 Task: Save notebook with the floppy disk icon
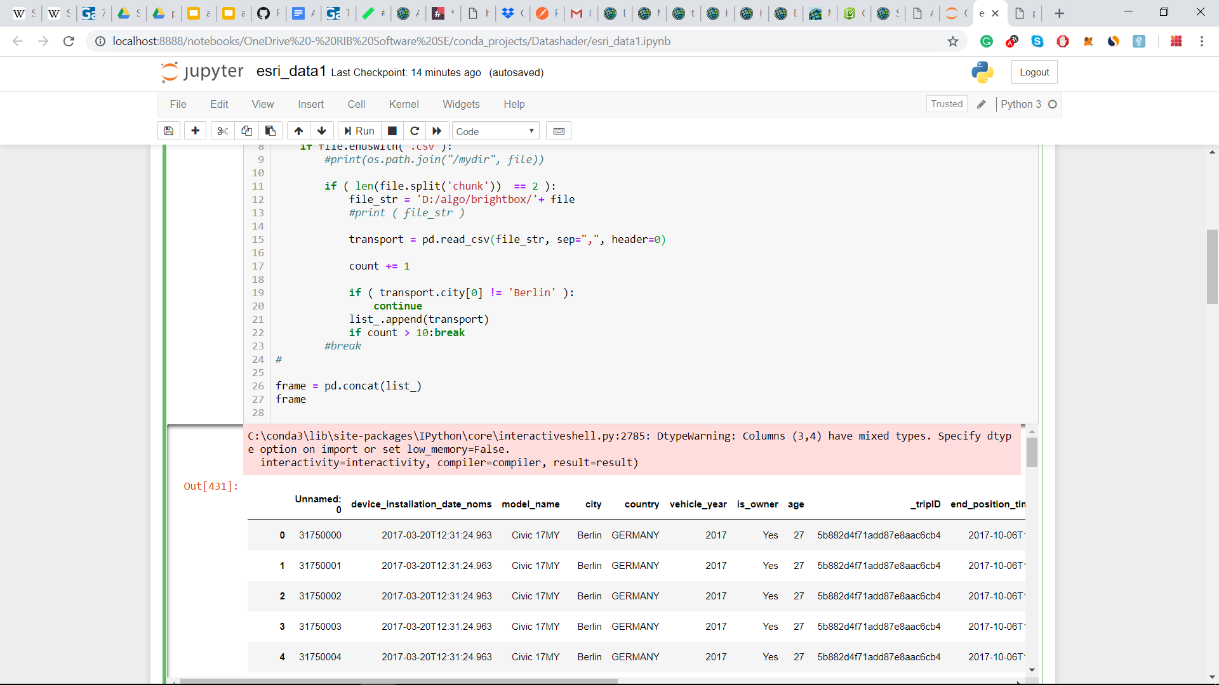click(168, 131)
